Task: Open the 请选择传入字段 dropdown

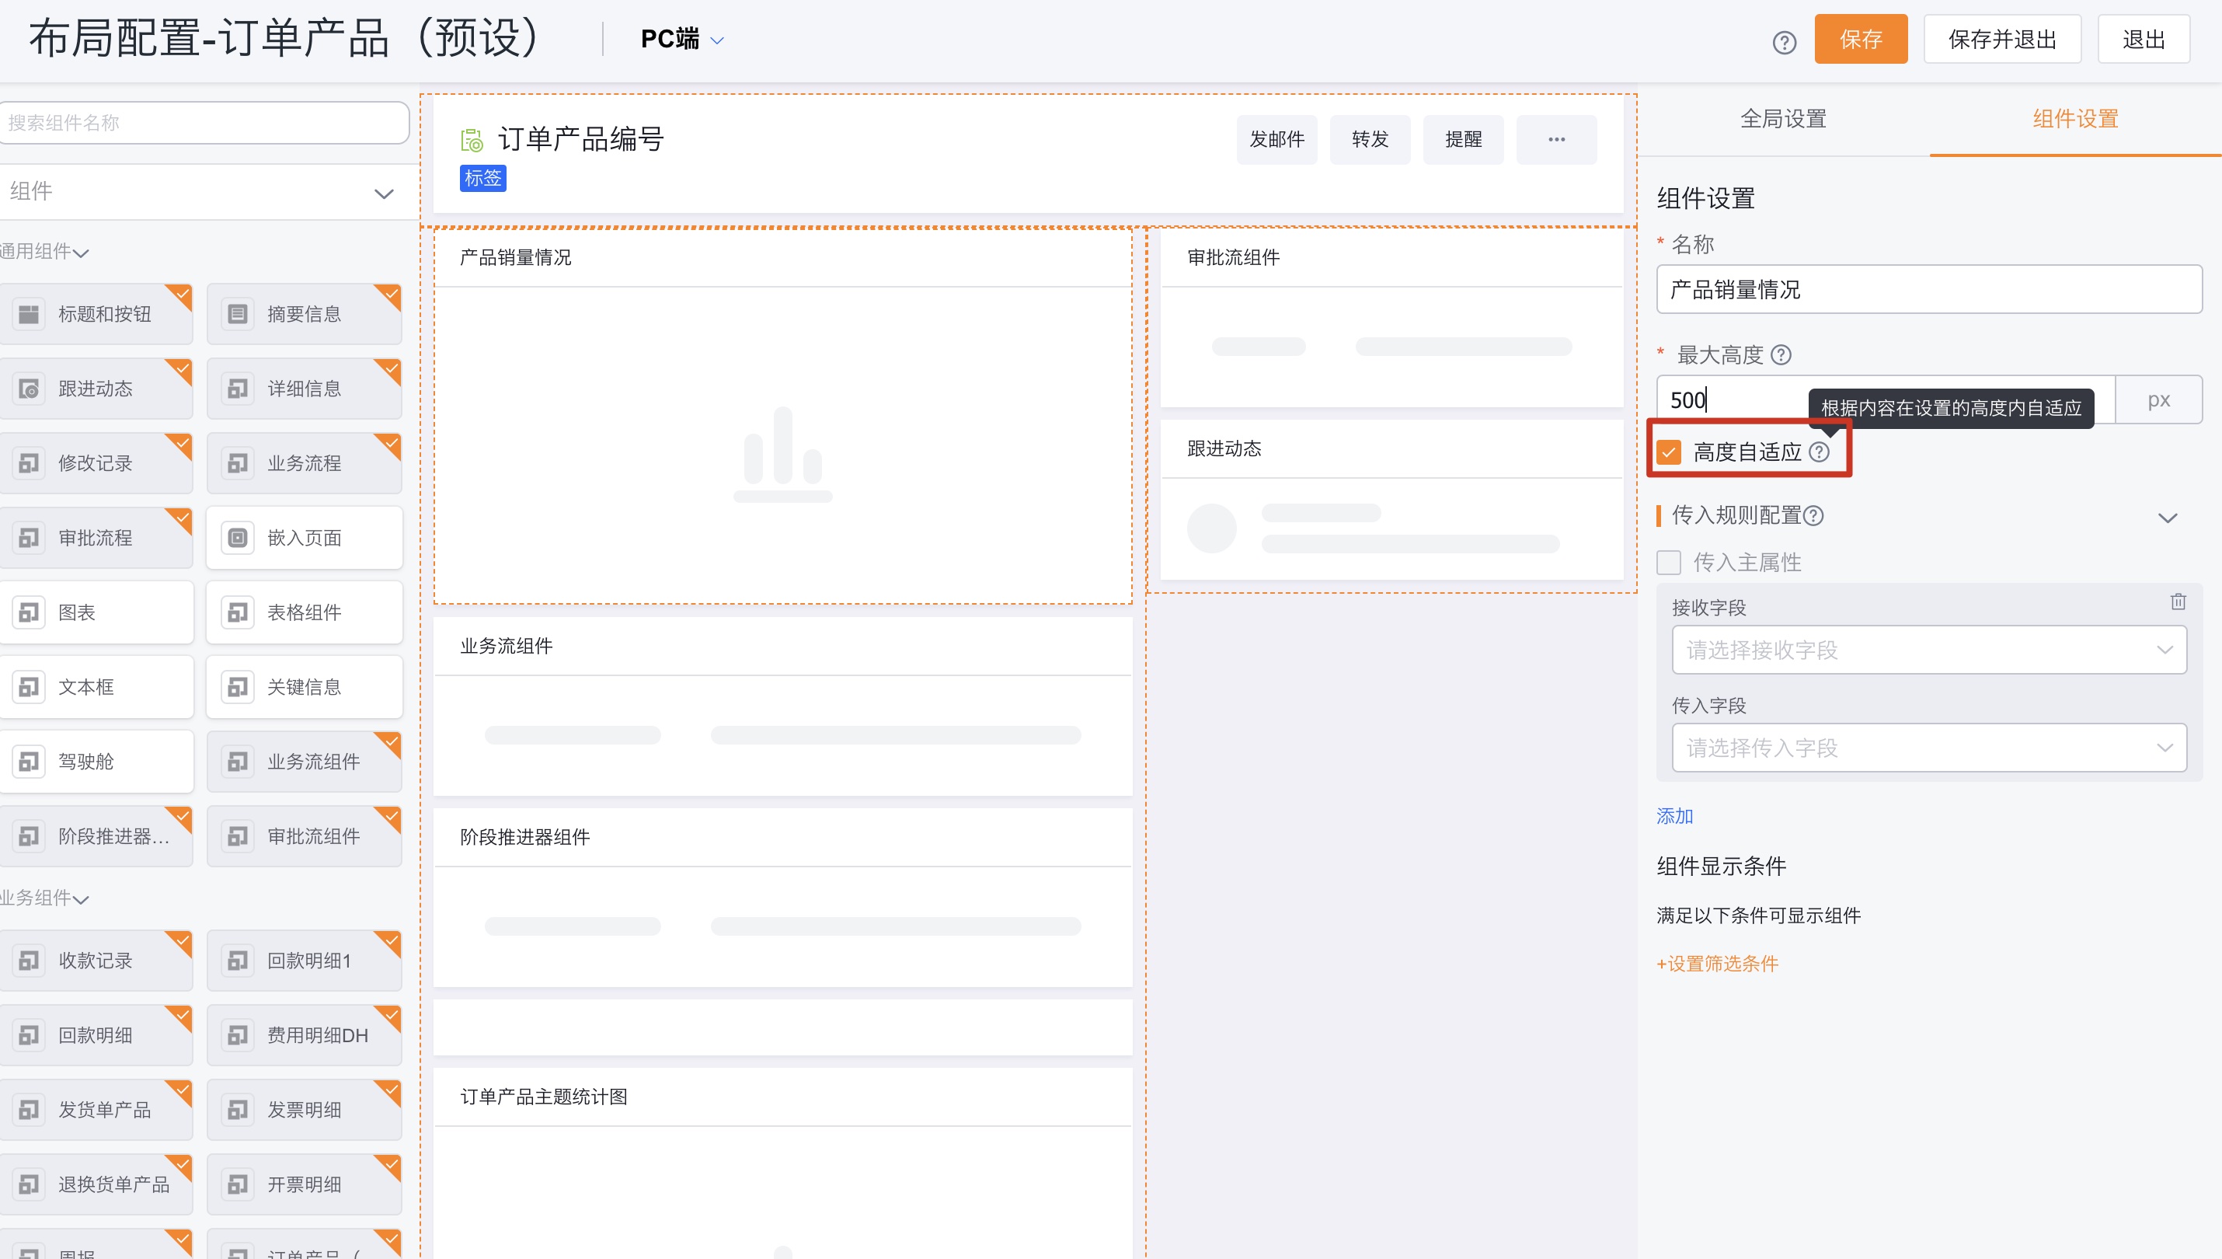Action: pyautogui.click(x=1928, y=747)
